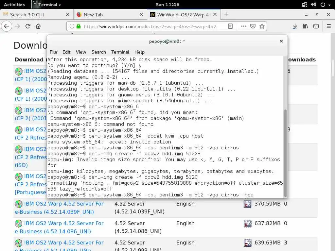Open volume icon in top bar

point(313,5)
